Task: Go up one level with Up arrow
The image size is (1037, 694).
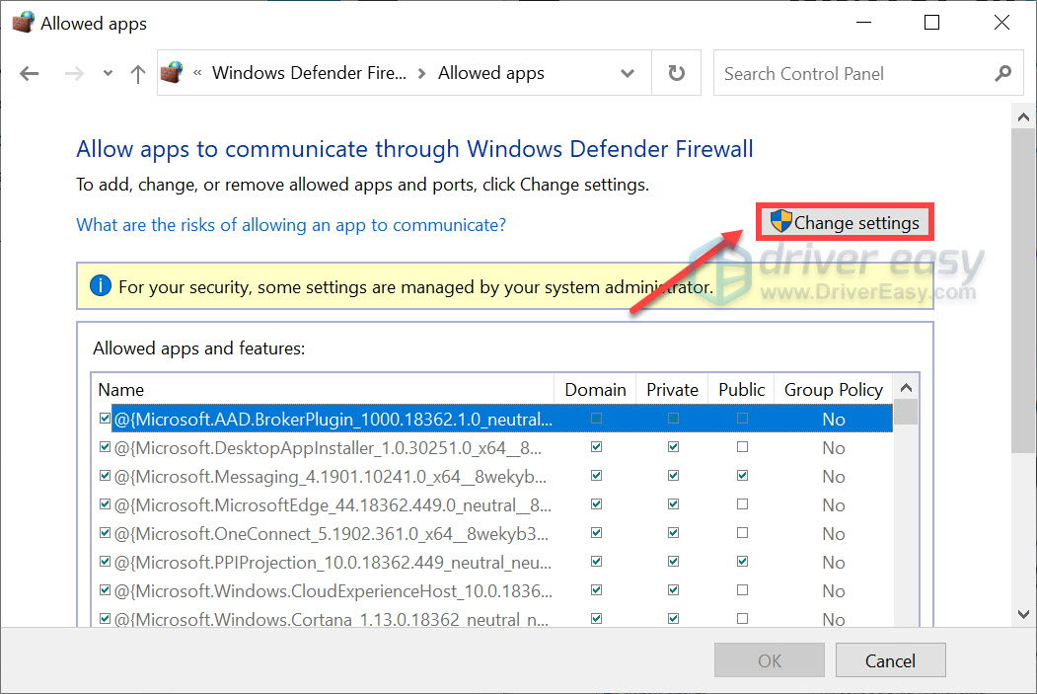Action: pos(137,73)
